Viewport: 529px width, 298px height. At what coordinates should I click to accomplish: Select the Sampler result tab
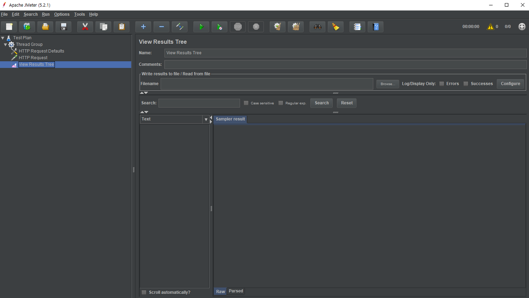point(230,119)
